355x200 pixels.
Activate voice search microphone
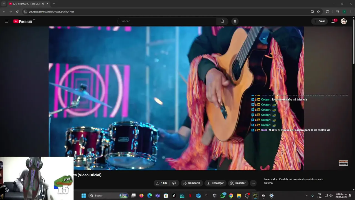coord(235,21)
